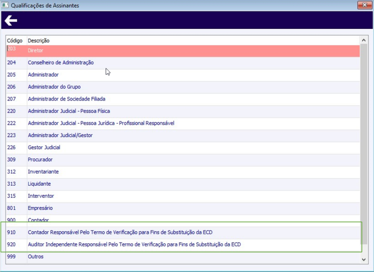
Task: Click the Descrição column header
Action: (40, 40)
